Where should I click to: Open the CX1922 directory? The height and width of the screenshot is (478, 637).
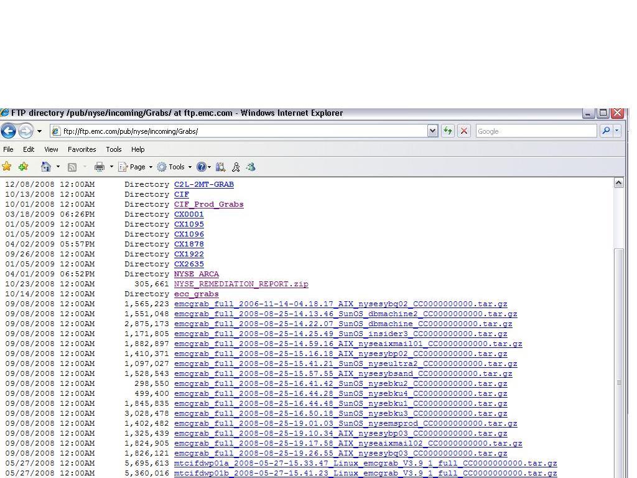tap(189, 254)
